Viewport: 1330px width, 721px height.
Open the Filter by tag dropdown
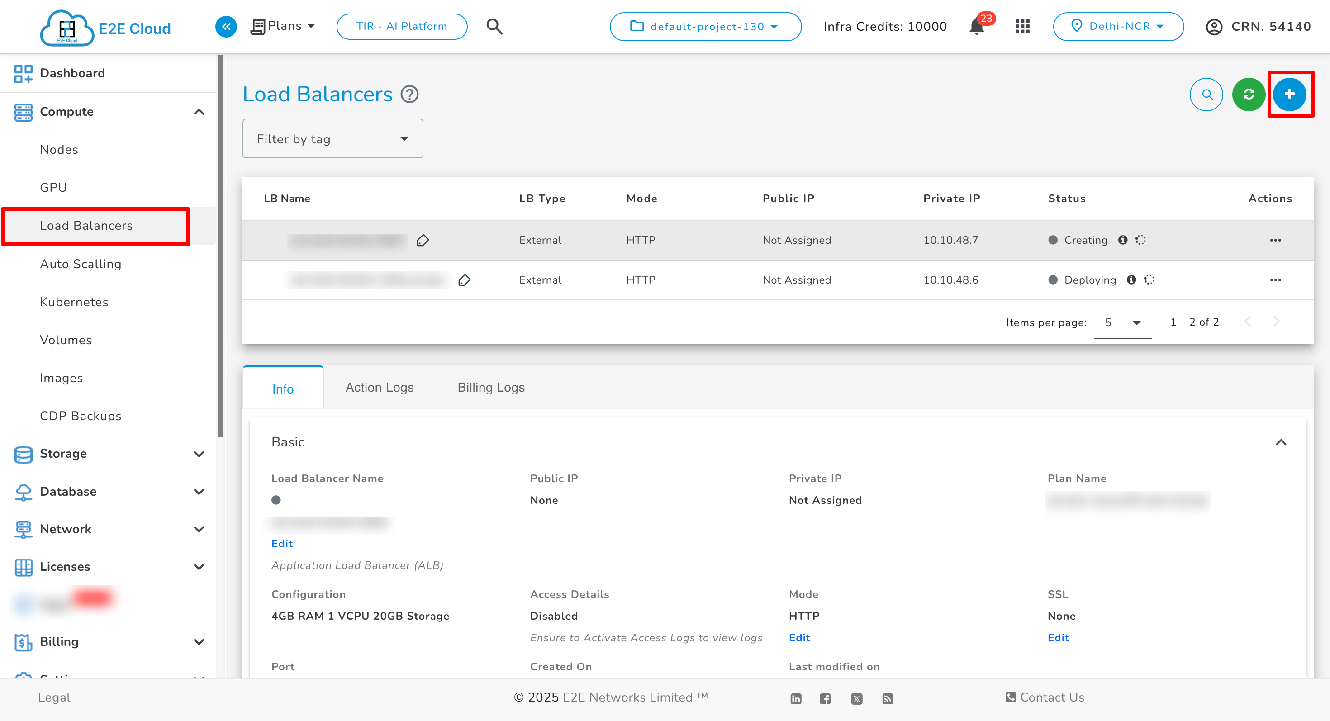tap(332, 138)
